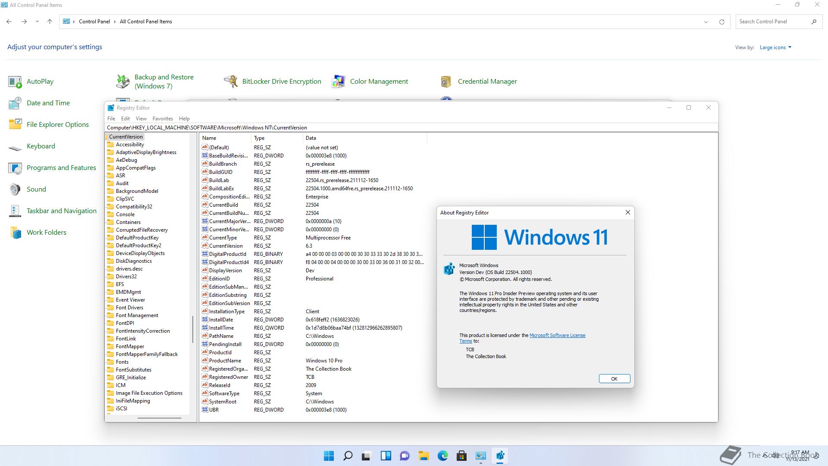Image resolution: width=828 pixels, height=466 pixels.
Task: Open Microsoft Store from taskbar
Action: pos(461,456)
